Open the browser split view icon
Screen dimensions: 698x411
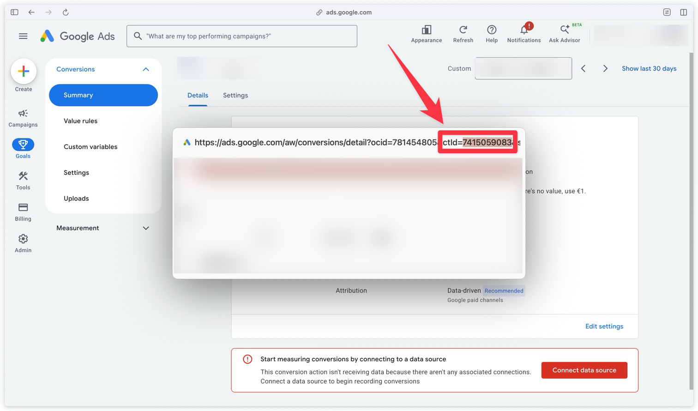pyautogui.click(x=684, y=12)
